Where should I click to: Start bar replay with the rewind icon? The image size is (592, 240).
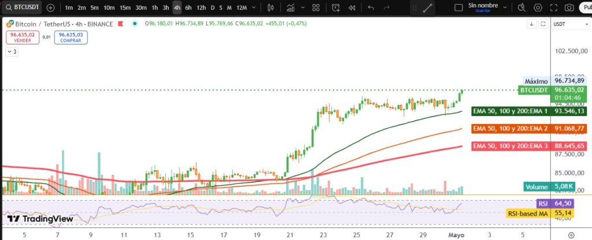(x=352, y=7)
